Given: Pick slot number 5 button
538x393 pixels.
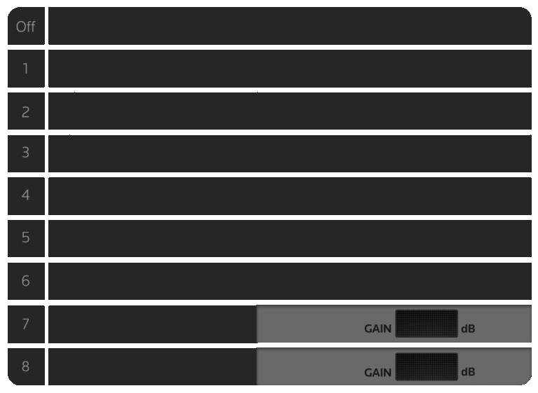Looking at the screenshot, I should [x=26, y=239].
